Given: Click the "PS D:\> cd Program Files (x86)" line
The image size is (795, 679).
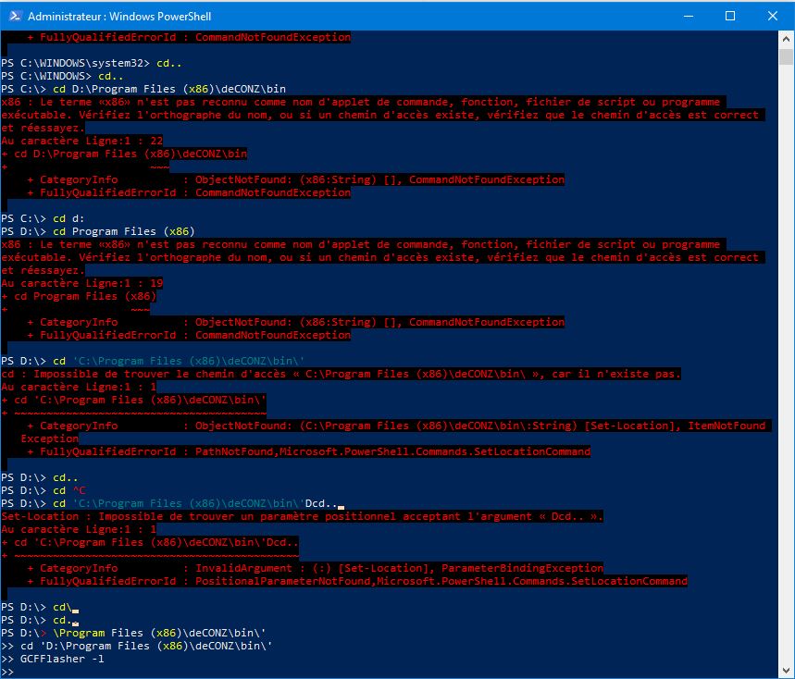Looking at the screenshot, I should click(97, 230).
